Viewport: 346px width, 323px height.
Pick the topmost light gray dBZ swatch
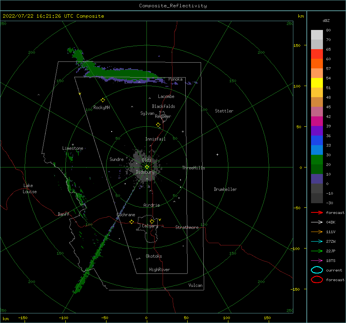click(317, 35)
